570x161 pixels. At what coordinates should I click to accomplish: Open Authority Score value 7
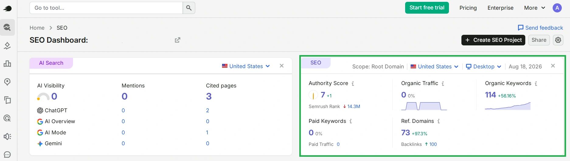point(323,95)
